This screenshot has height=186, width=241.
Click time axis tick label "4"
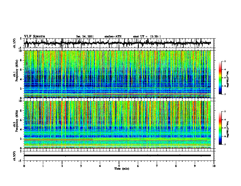click(x=100, y=166)
